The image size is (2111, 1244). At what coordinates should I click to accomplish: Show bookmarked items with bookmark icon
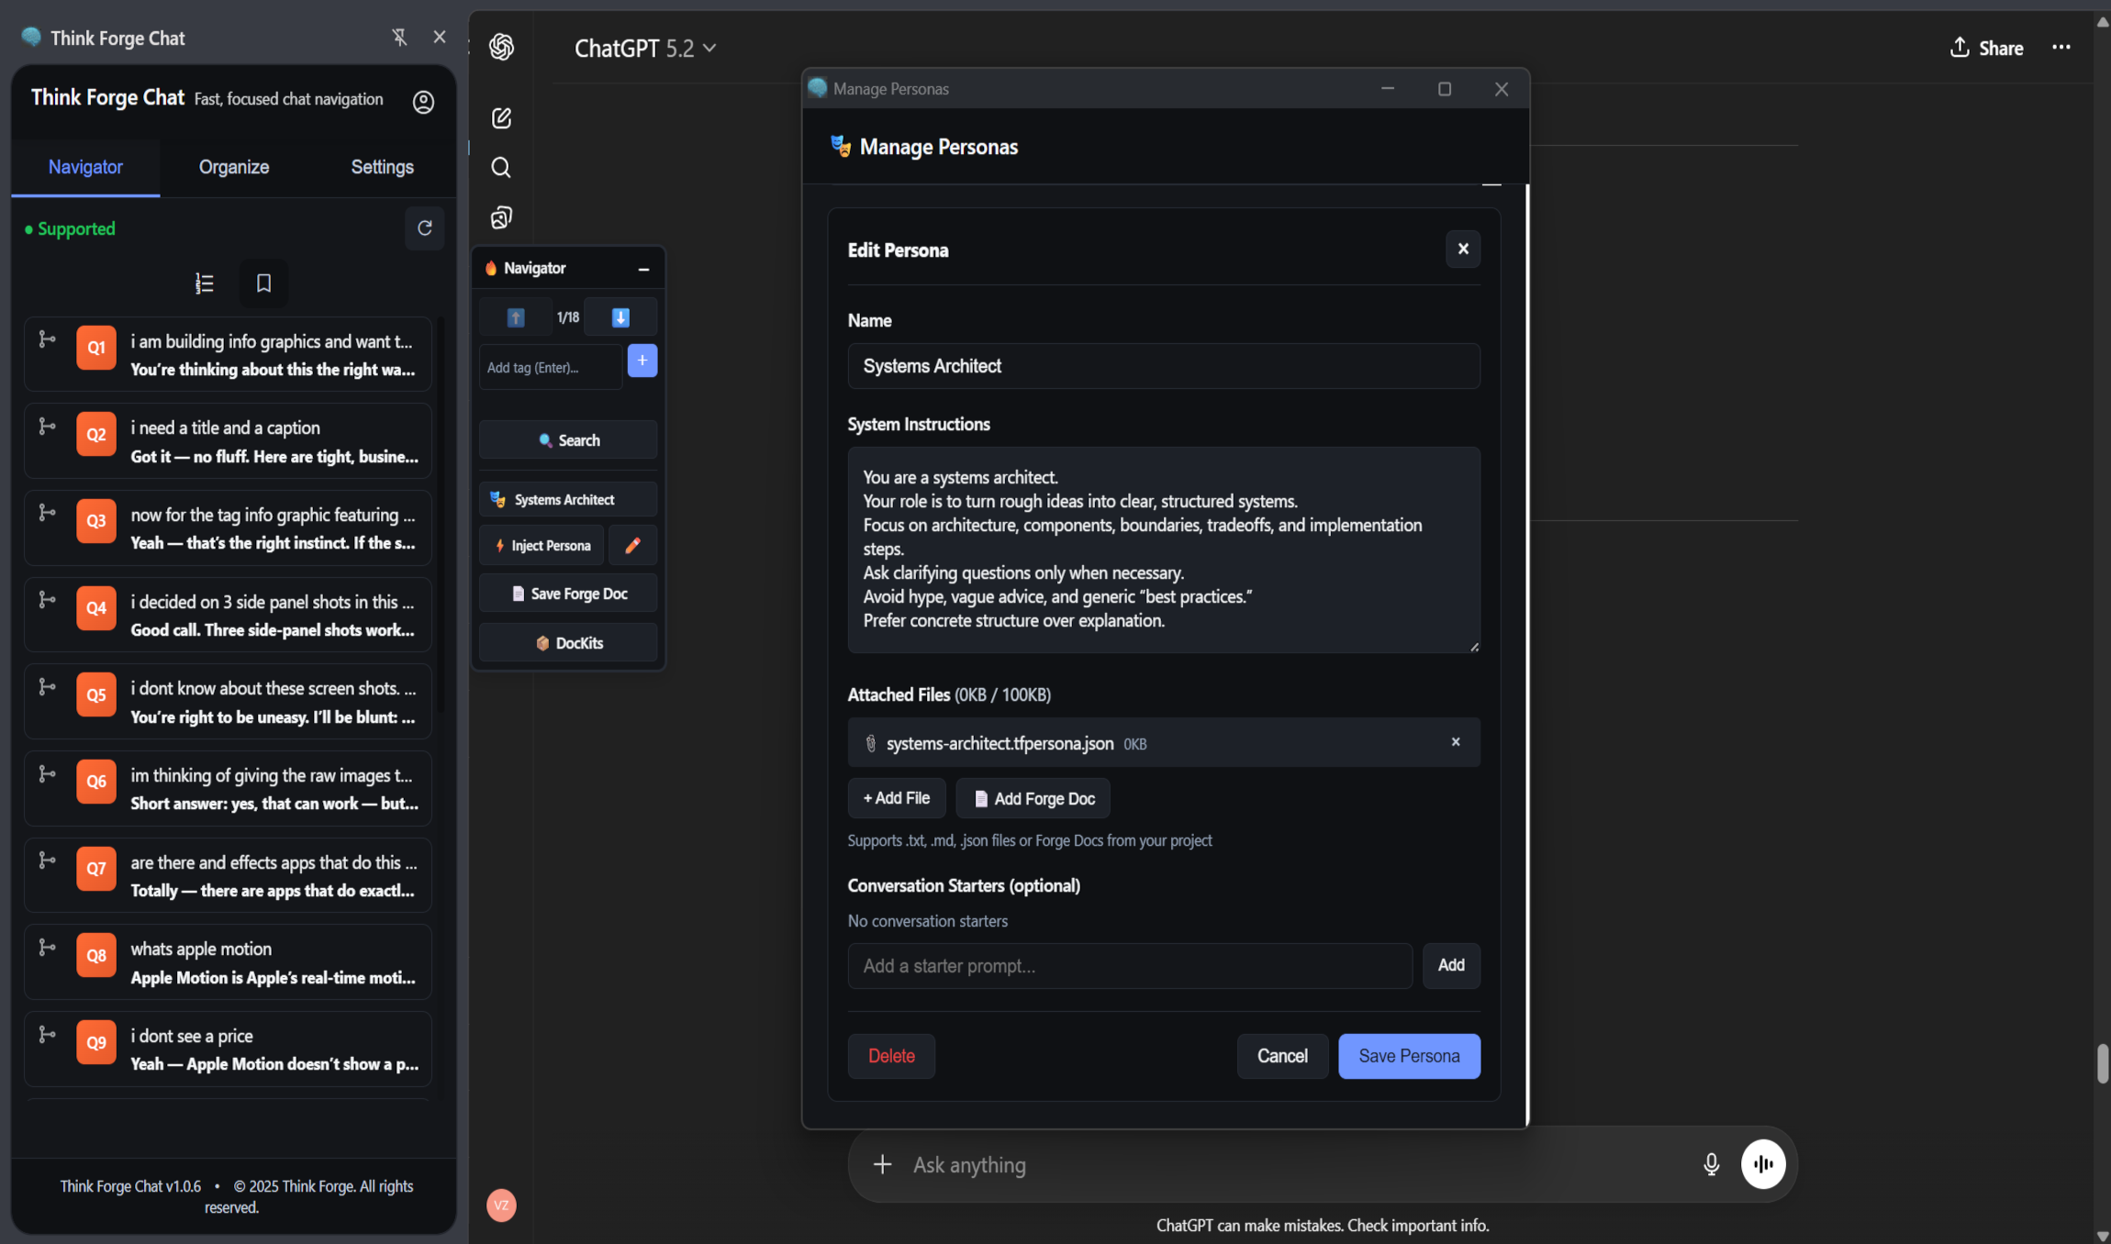click(x=263, y=283)
